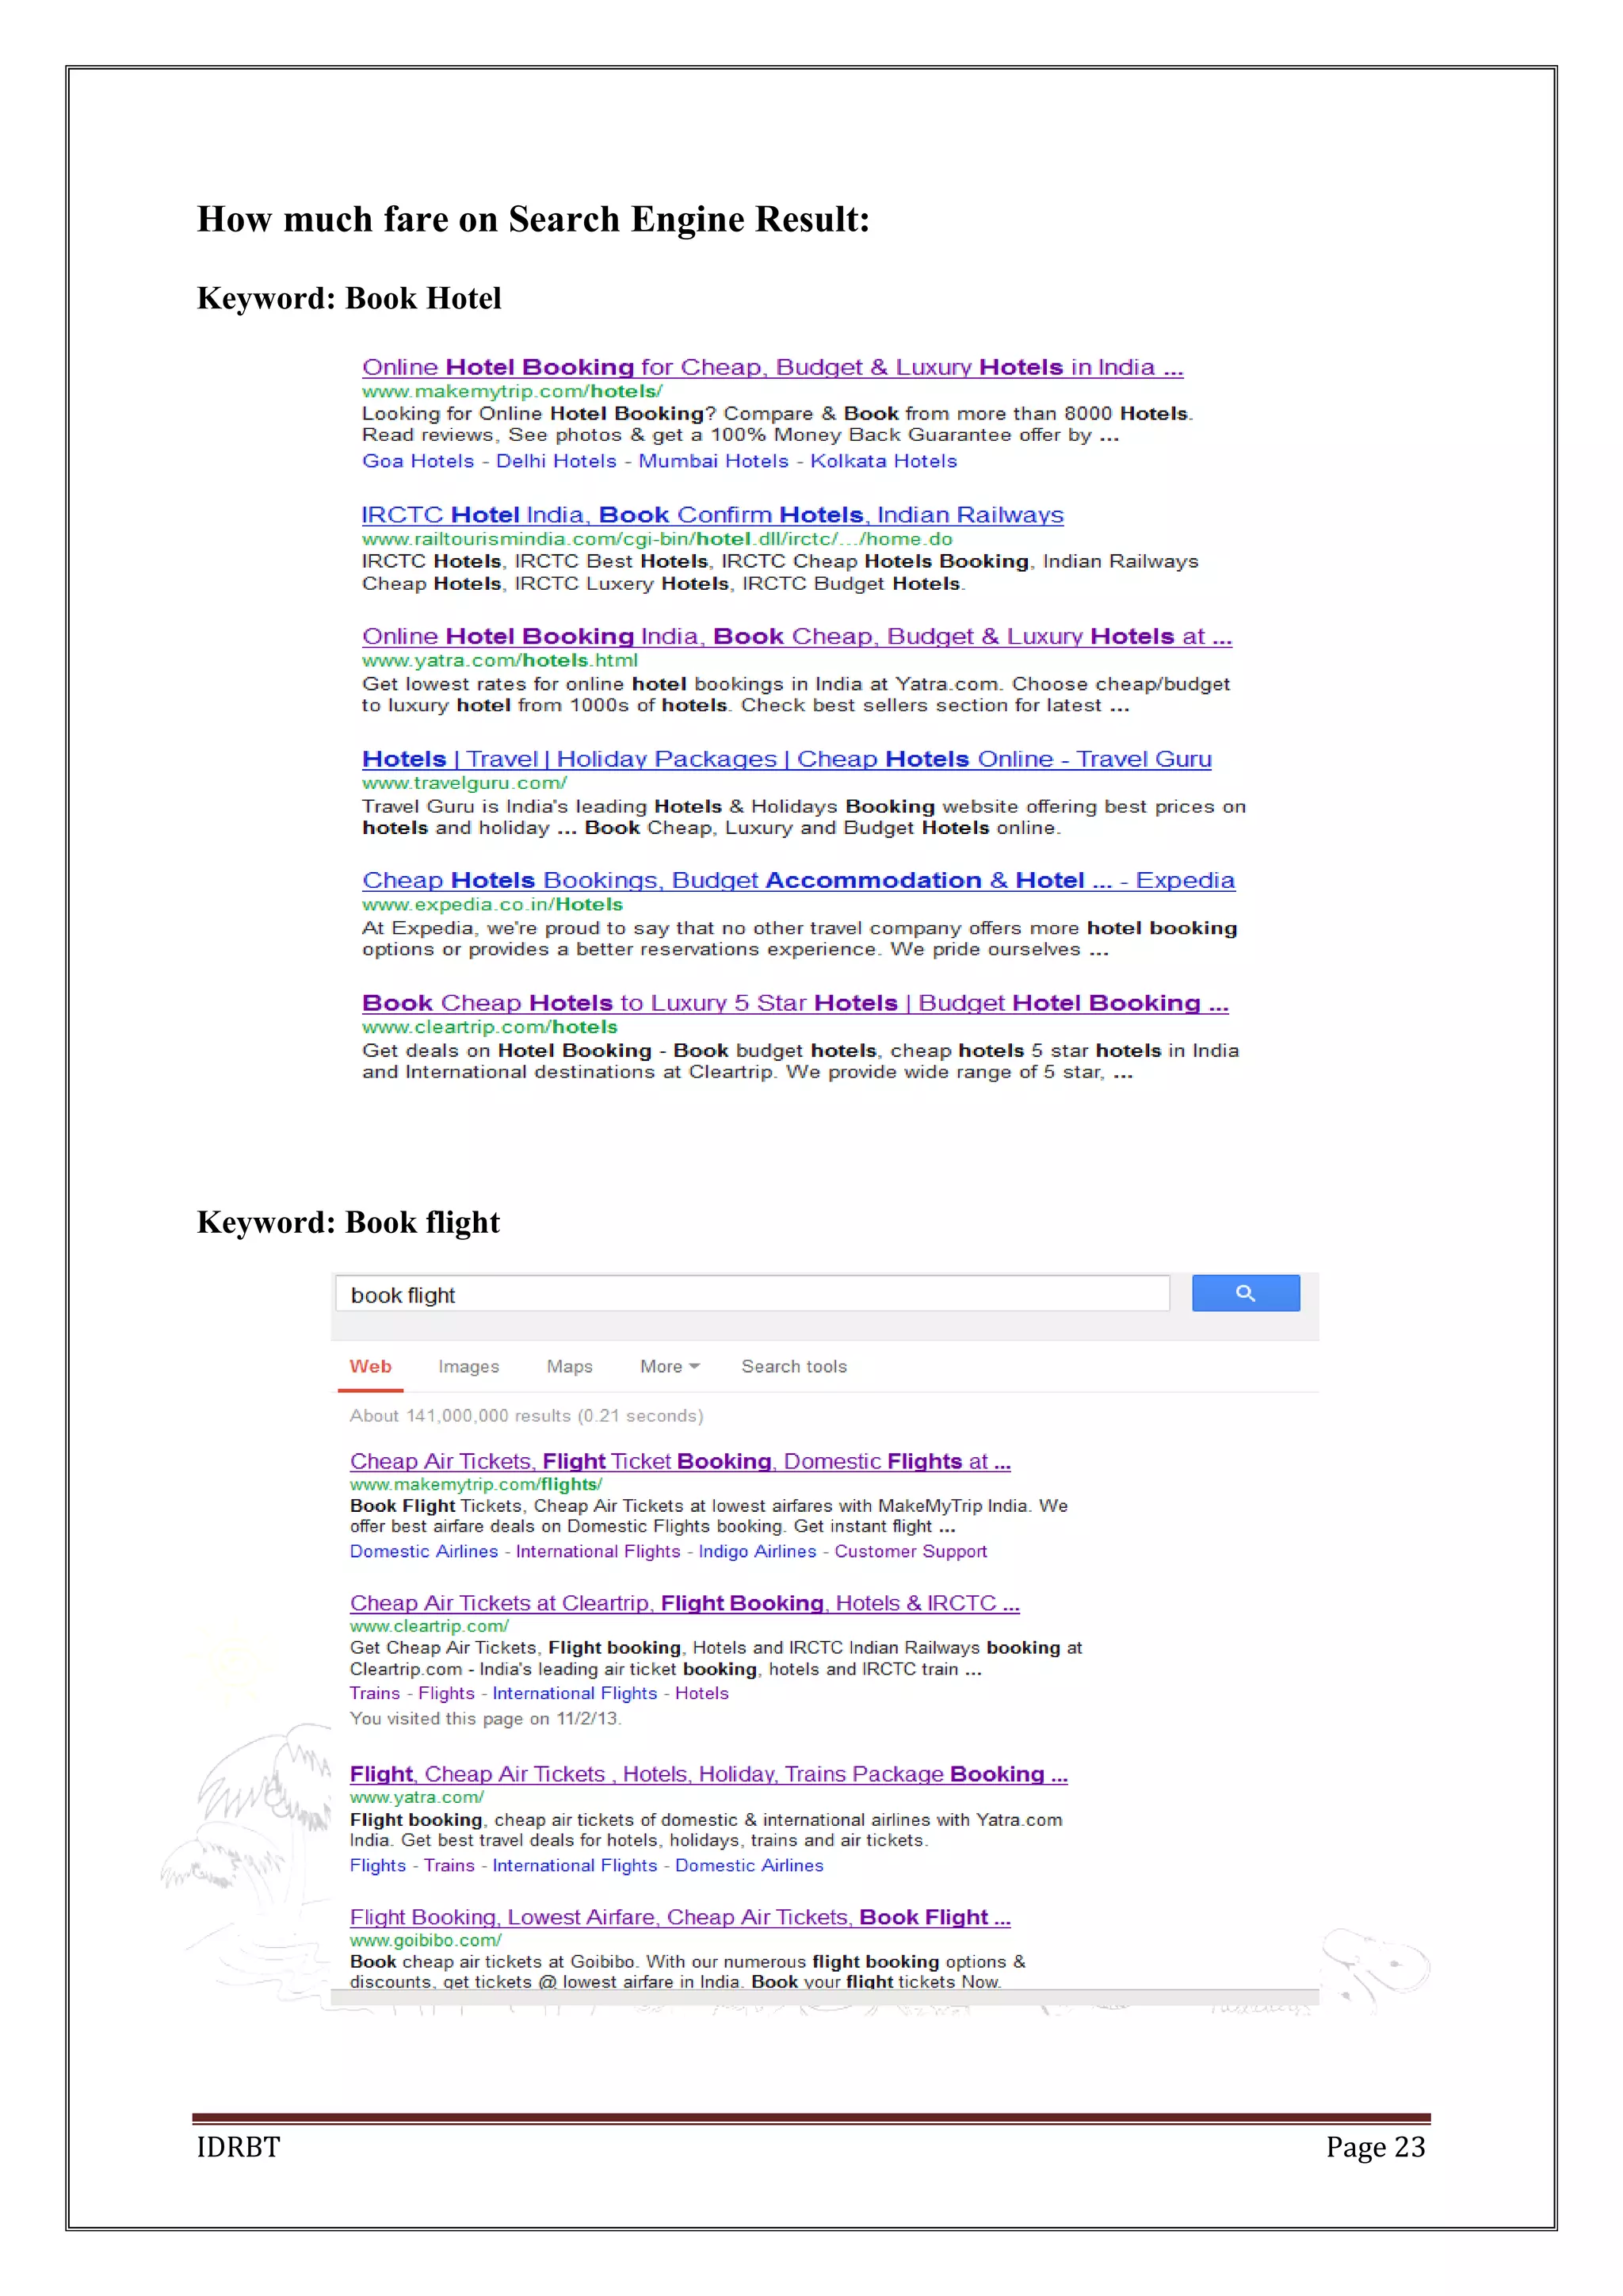Click the 'book flight' search input field

753,1294
